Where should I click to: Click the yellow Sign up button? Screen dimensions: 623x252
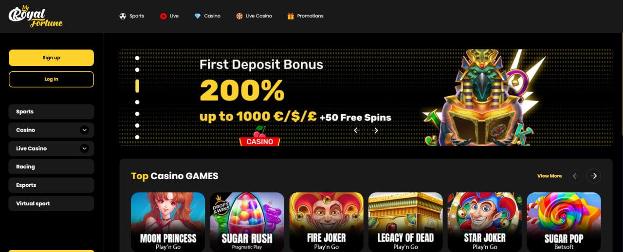click(51, 58)
